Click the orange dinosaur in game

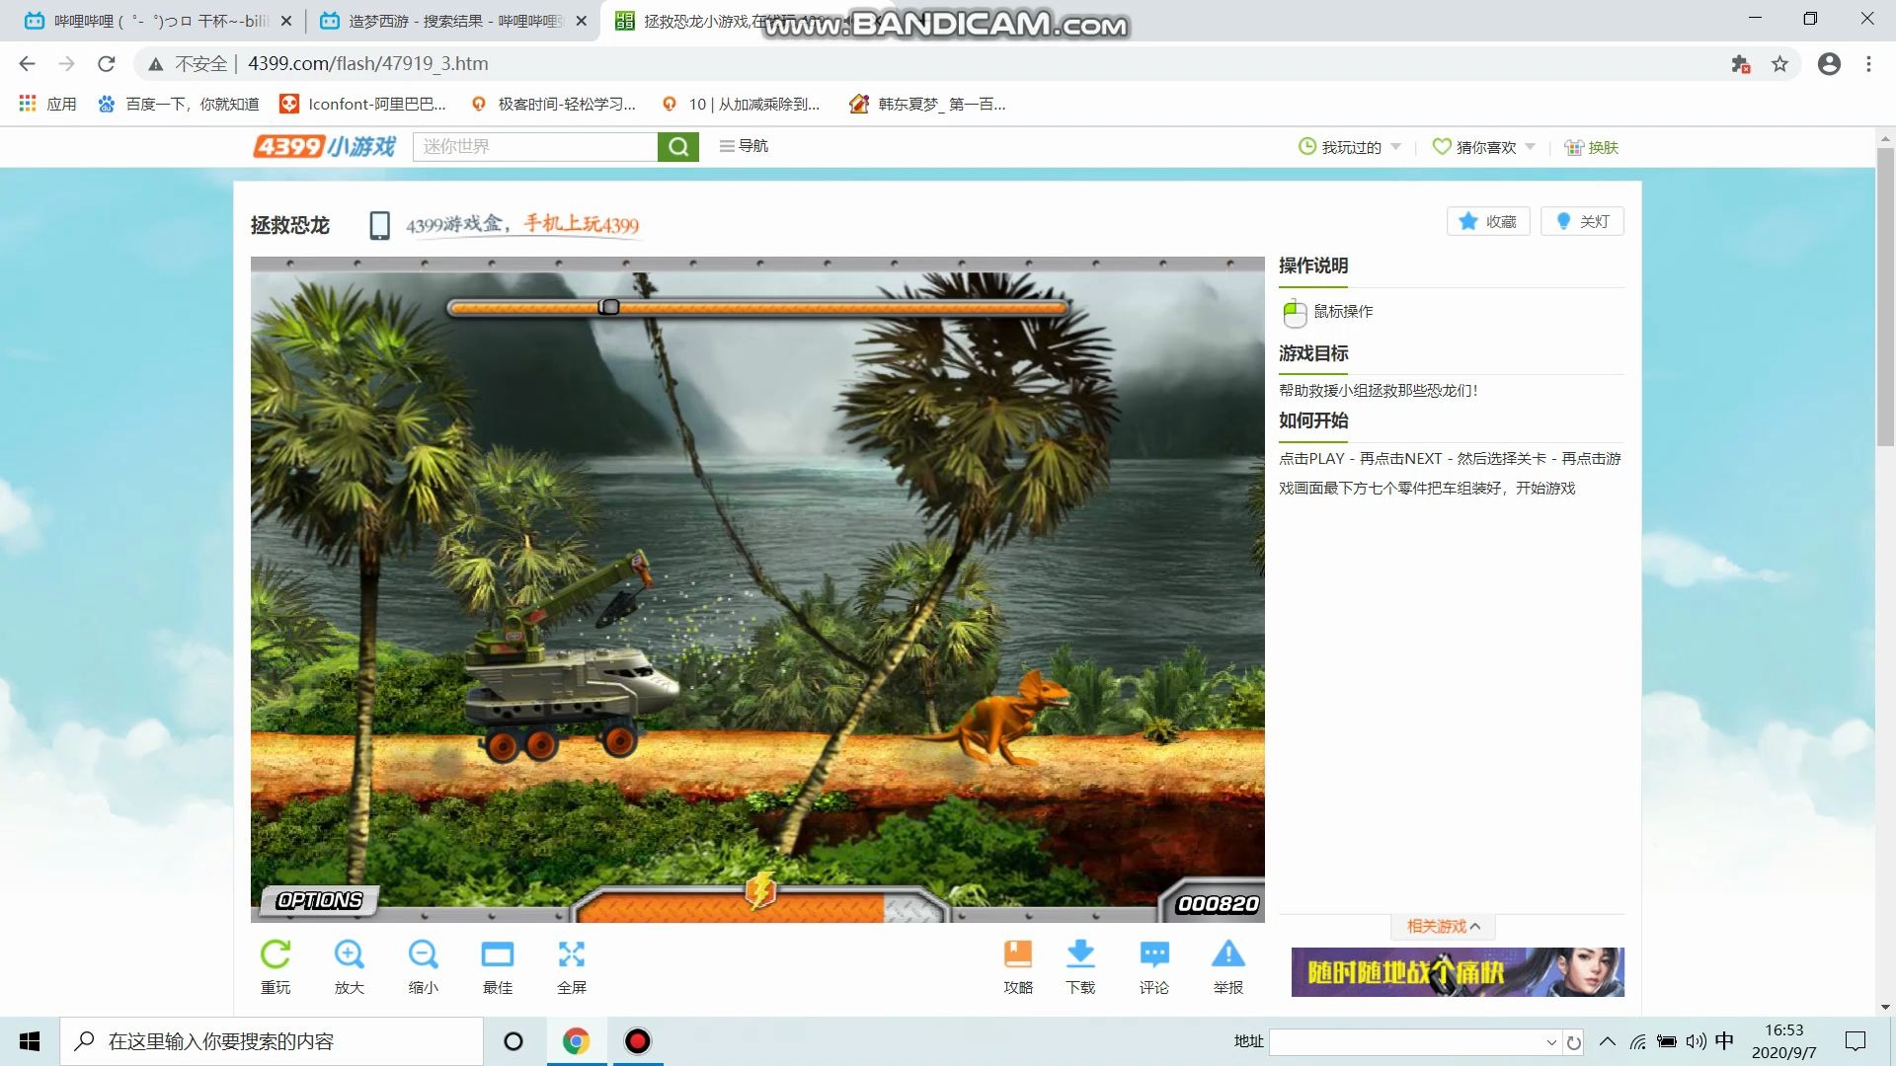[x=997, y=718]
